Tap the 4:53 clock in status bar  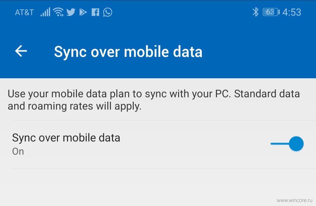292,12
